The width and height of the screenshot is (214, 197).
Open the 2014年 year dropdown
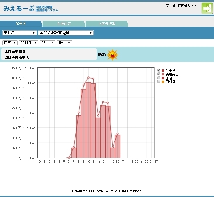coord(29,43)
